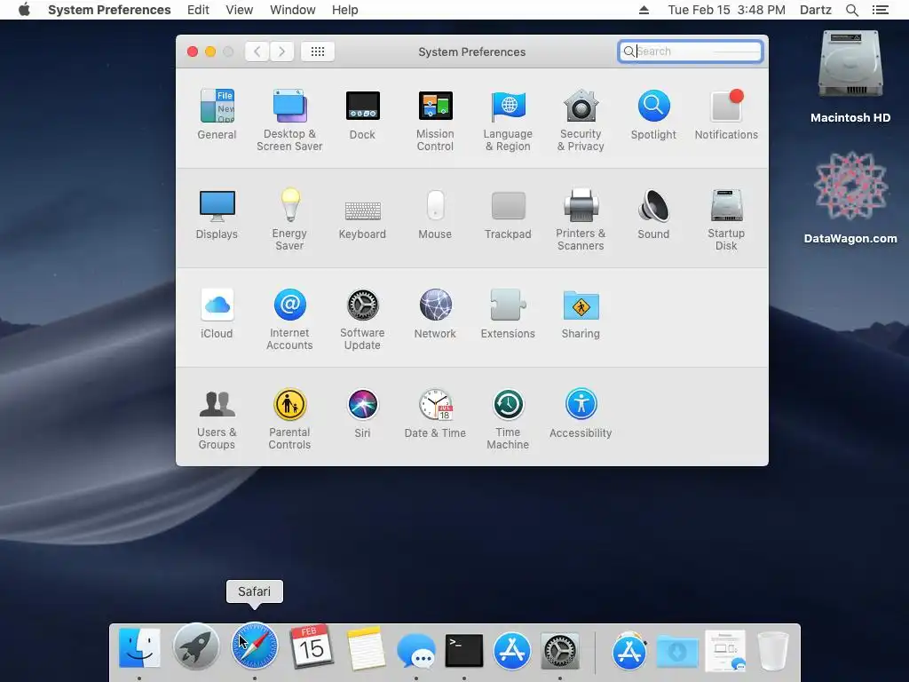Open Date & Time preferences
Image resolution: width=909 pixels, height=682 pixels.
tap(435, 414)
